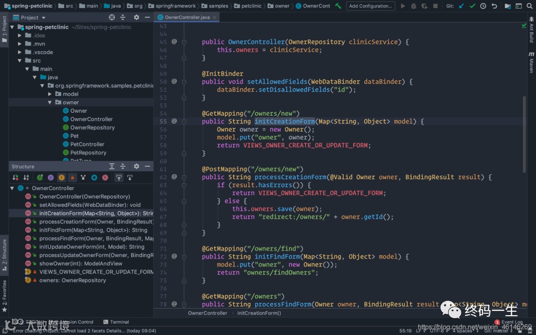Image resolution: width=536 pixels, height=335 pixels.
Task: Open the Event Log button
Action: click(511, 322)
